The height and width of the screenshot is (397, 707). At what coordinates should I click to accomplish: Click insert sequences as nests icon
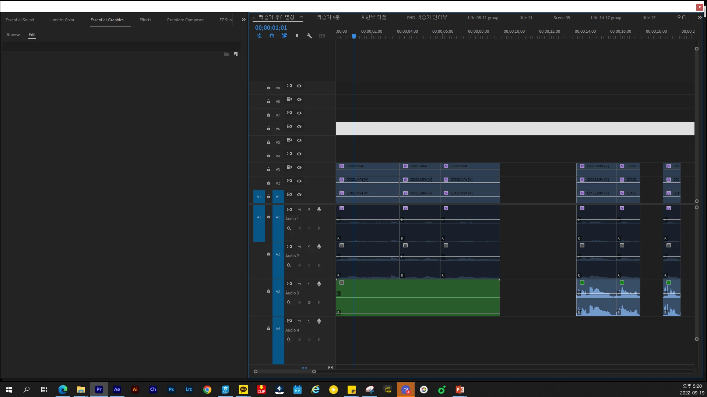259,36
